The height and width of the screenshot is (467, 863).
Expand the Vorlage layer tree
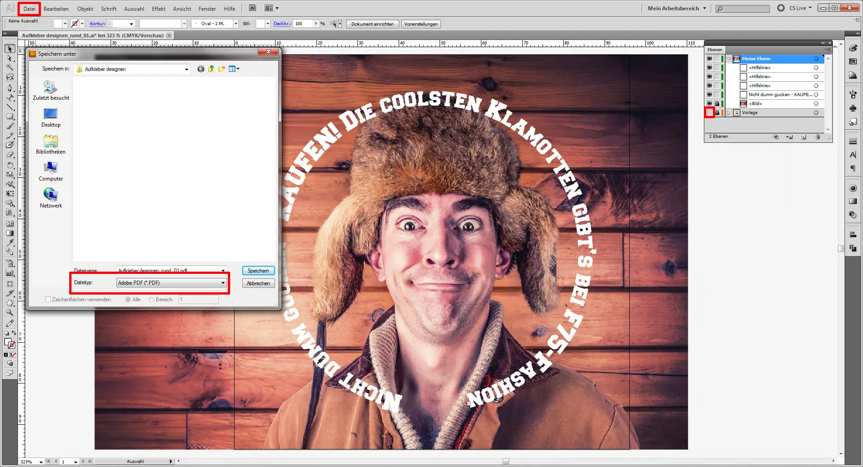(x=729, y=113)
